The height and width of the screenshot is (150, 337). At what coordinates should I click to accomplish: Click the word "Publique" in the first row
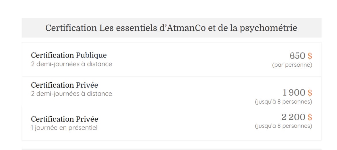click(x=91, y=55)
